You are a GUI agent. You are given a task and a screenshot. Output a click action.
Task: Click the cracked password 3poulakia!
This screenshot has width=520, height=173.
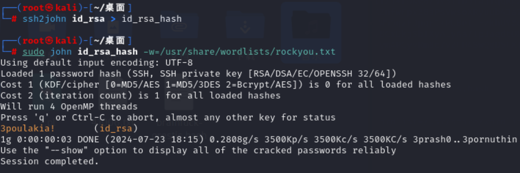pos(28,128)
